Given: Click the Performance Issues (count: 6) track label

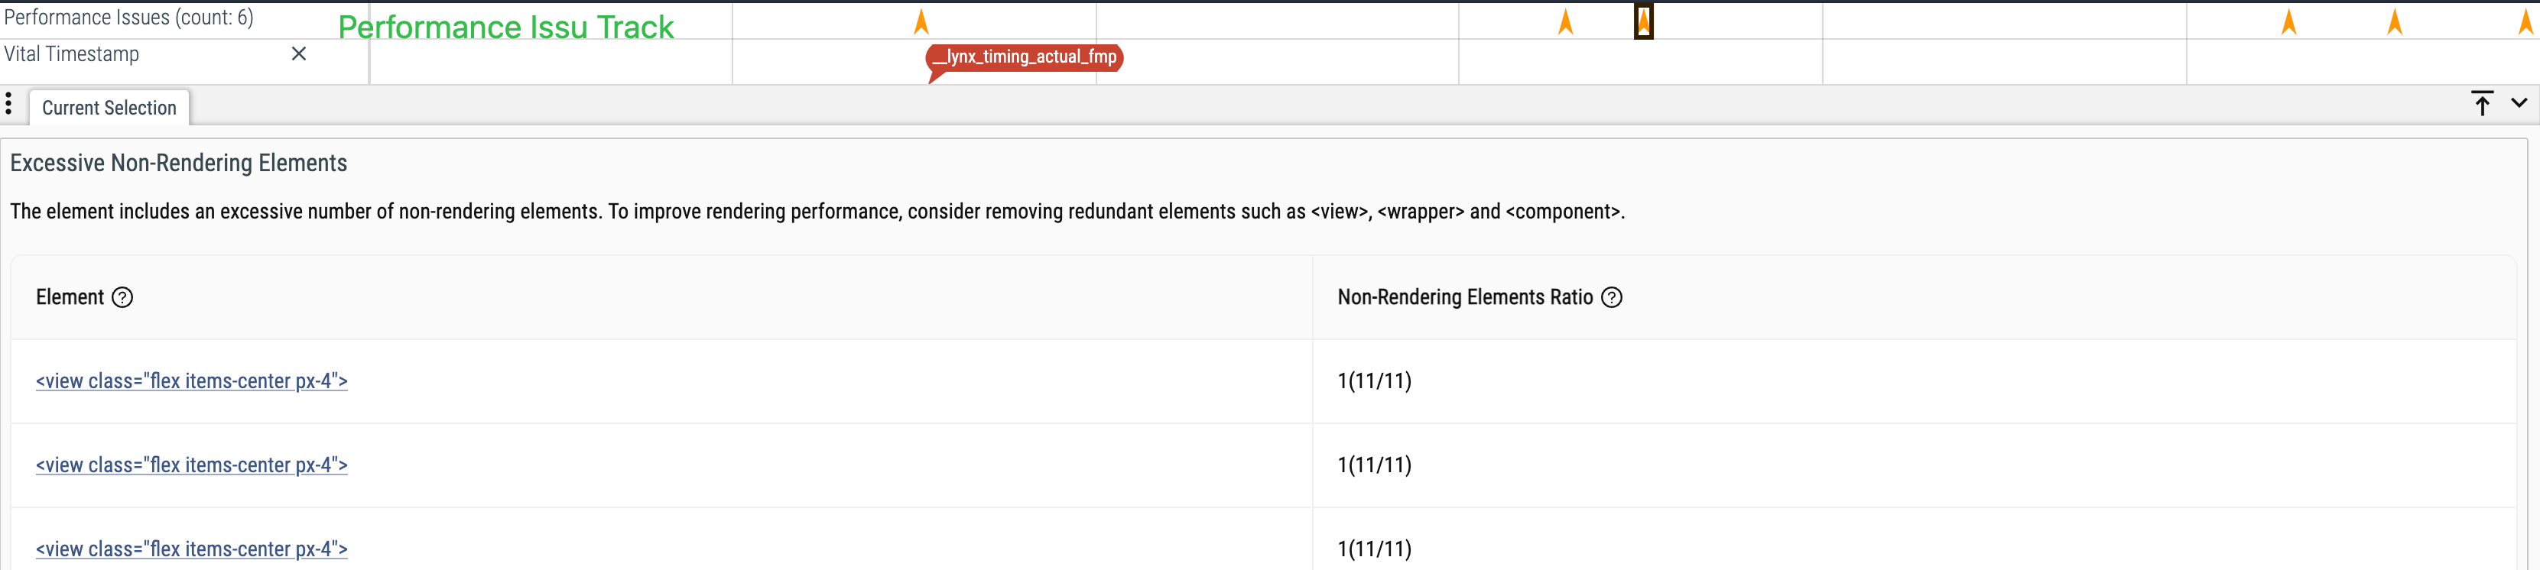Looking at the screenshot, I should (128, 18).
